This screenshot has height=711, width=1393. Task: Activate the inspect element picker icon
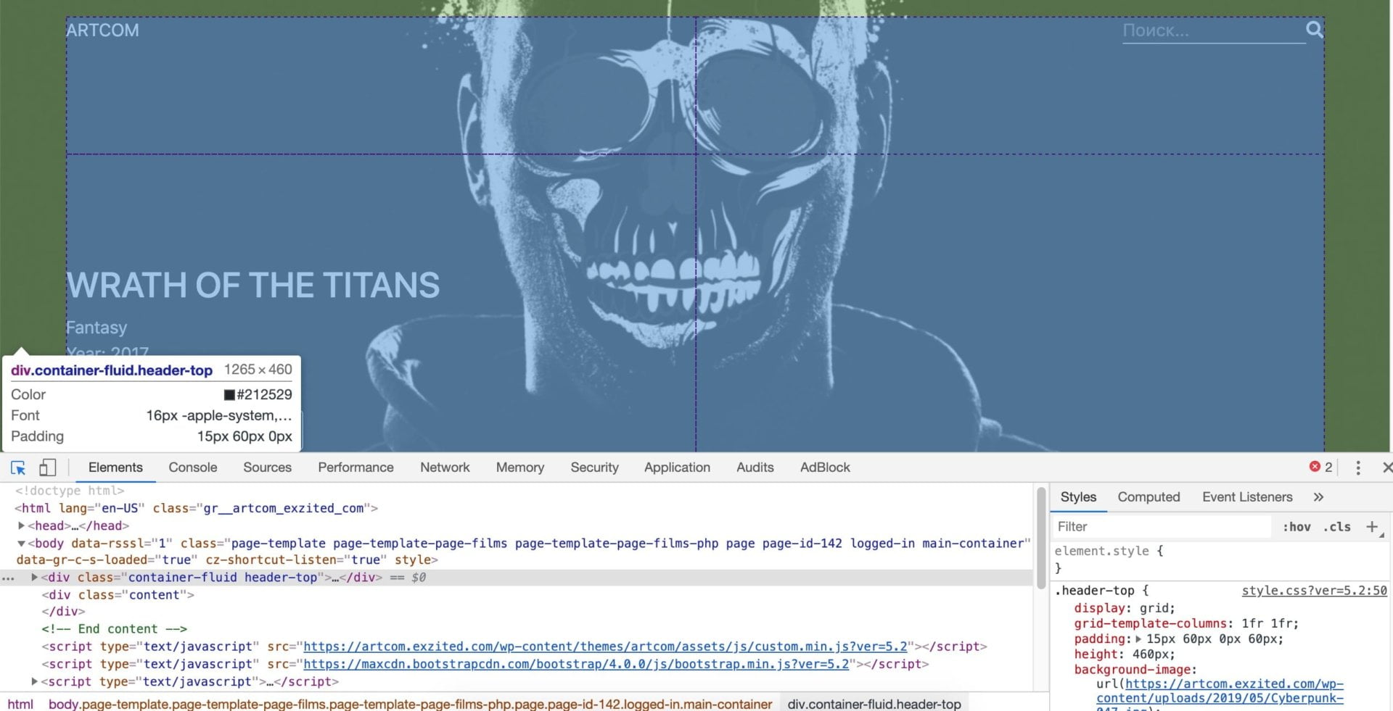18,467
